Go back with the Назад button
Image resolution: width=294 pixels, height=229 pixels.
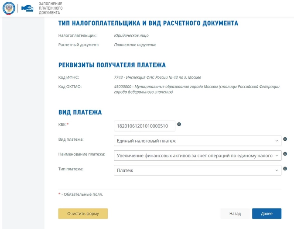coord(235,214)
